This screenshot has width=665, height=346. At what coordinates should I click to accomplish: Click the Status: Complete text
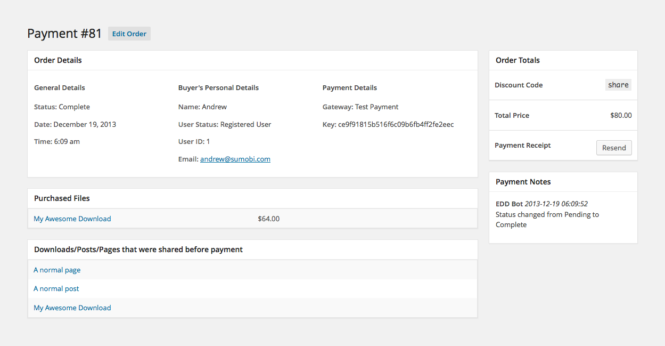62,107
